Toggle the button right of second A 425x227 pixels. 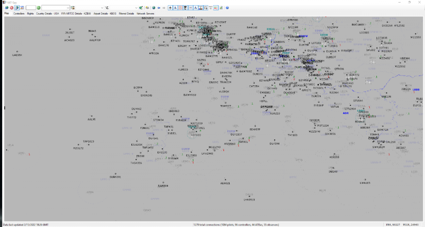point(200,8)
